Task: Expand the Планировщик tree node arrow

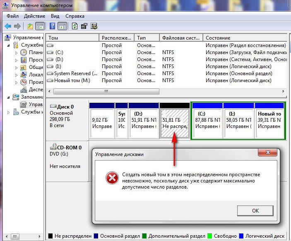Action: pyautogui.click(x=16, y=53)
